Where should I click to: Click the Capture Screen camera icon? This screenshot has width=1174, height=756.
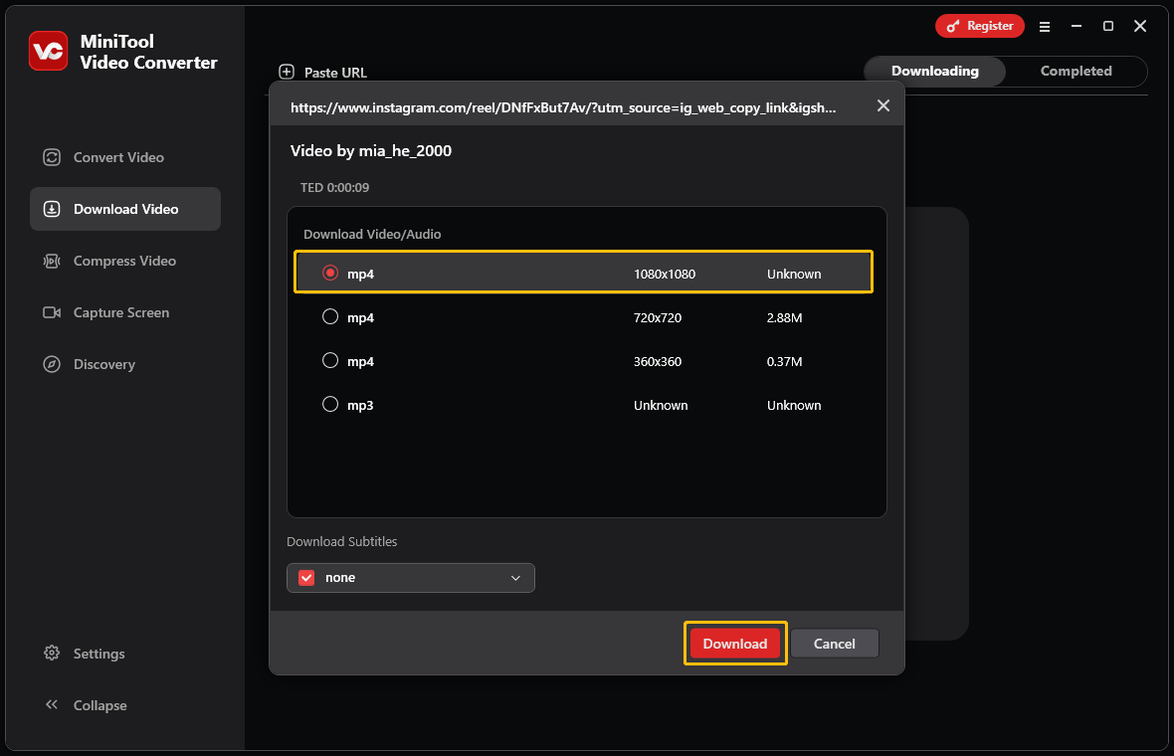(52, 312)
